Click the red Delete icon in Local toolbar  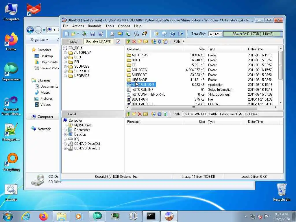coord(140,114)
